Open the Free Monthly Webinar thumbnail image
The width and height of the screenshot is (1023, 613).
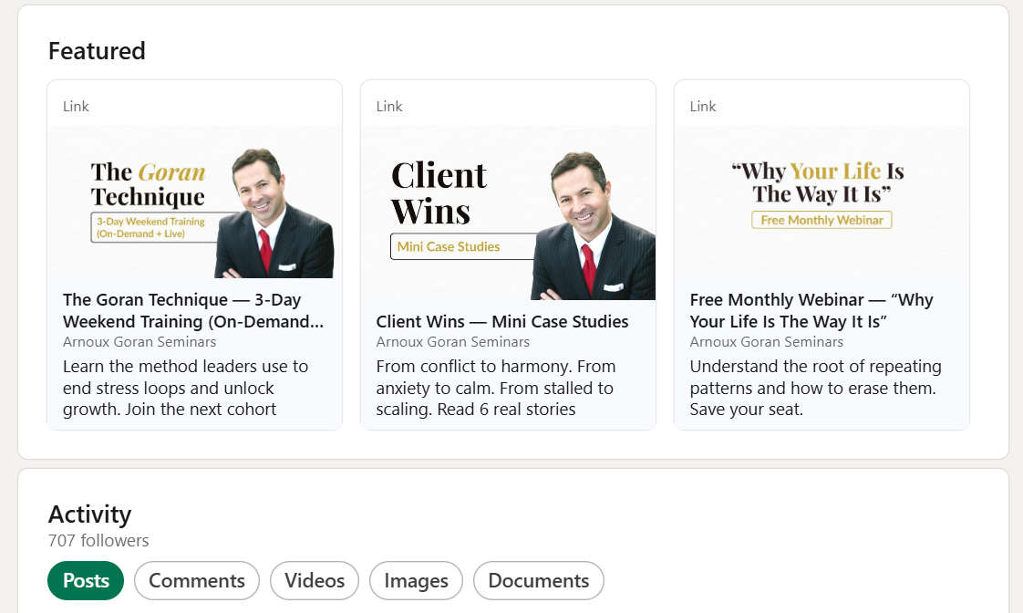pos(822,202)
